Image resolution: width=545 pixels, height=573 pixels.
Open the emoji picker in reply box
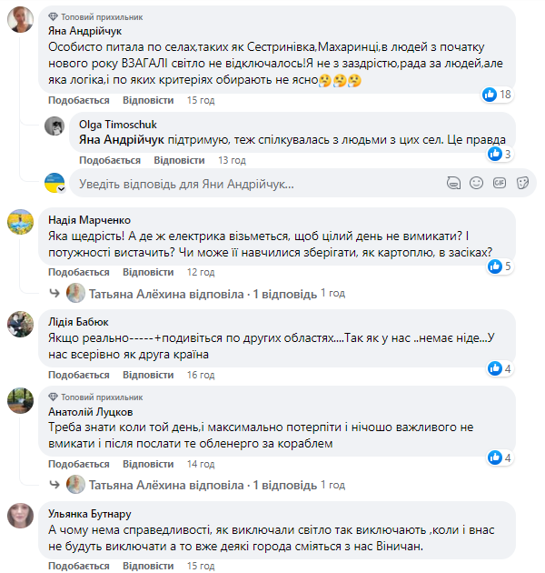click(477, 183)
